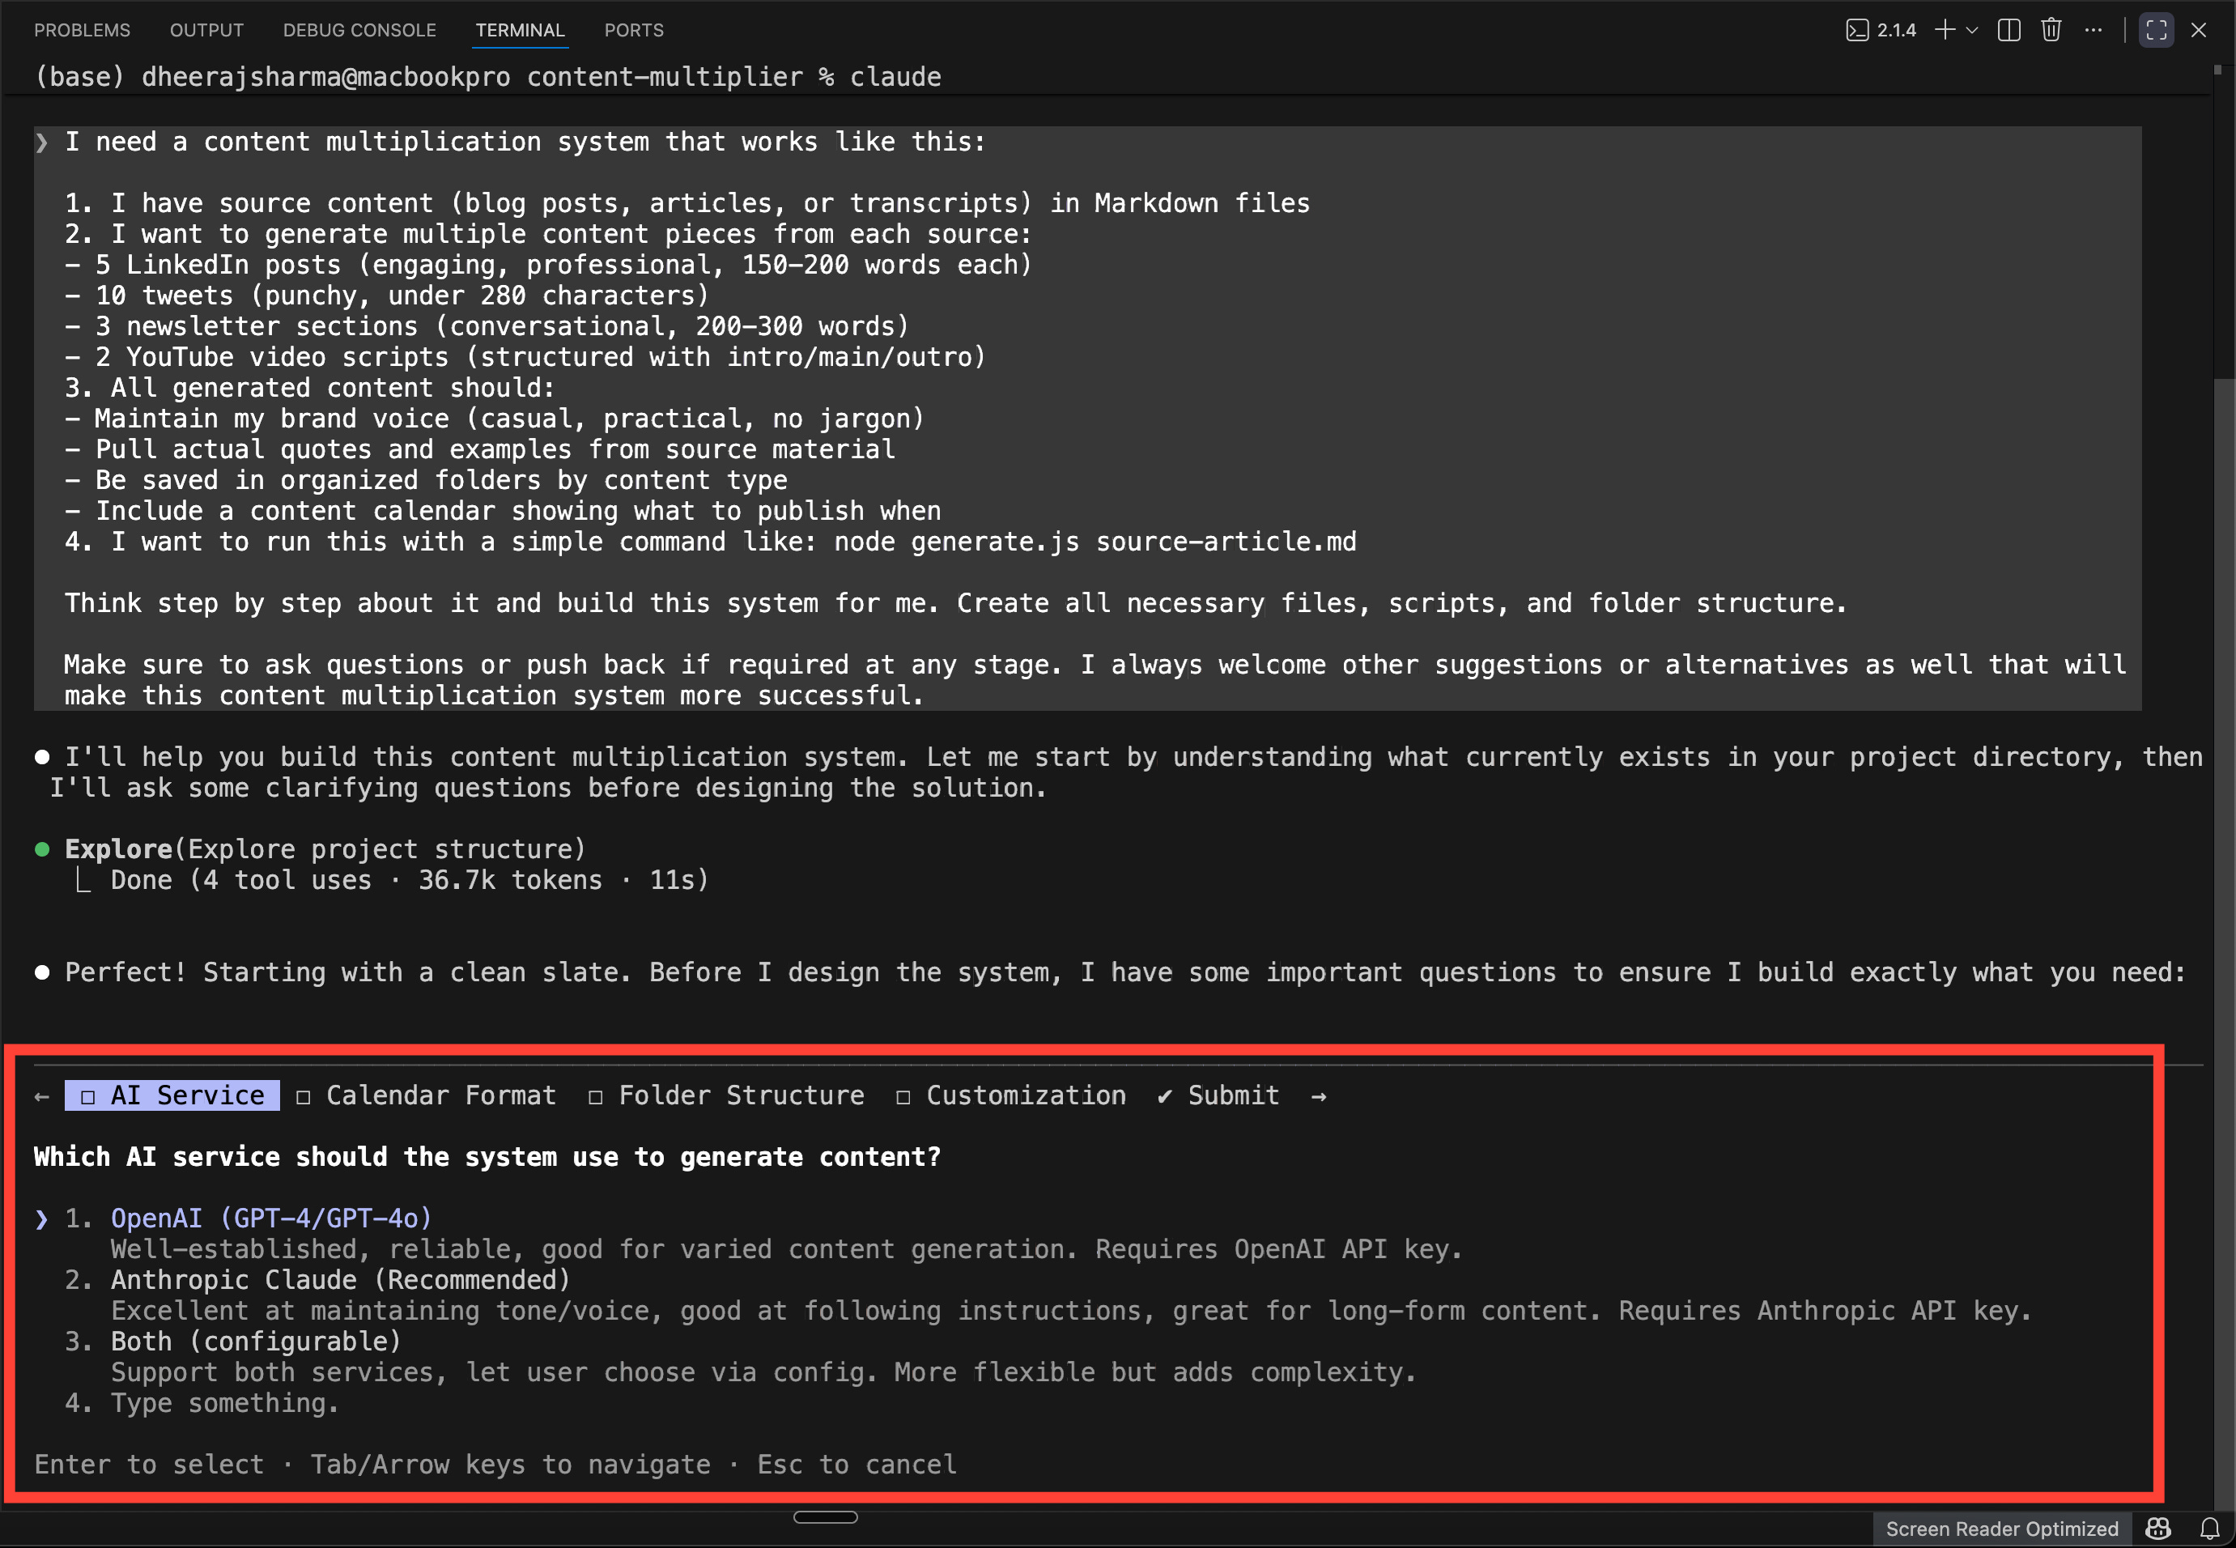Toggle maximized panel size

point(2157,30)
